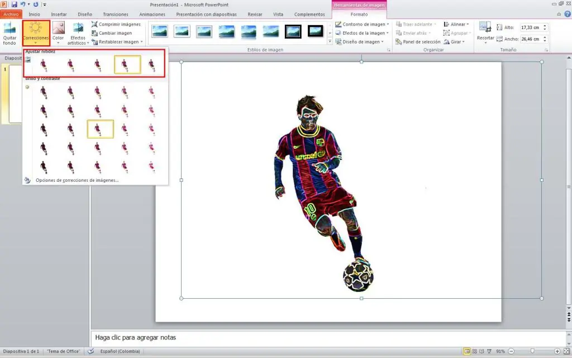Choose the first brightness and contrast preset

(x=44, y=92)
